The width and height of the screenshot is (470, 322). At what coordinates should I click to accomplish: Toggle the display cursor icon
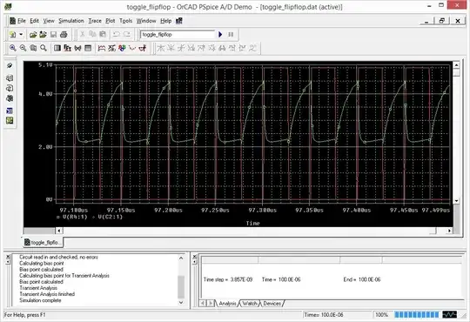point(143,48)
